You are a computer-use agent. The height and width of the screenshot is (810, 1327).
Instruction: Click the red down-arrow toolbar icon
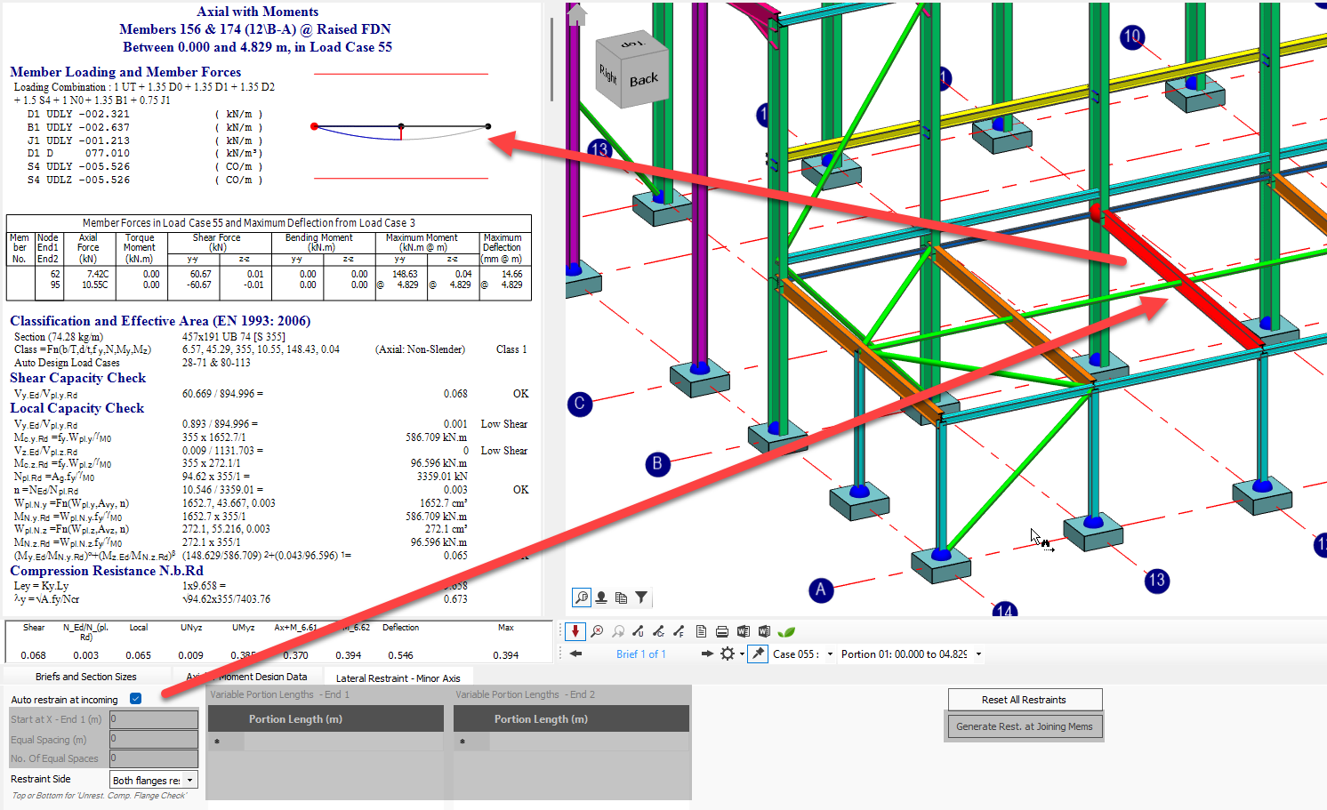point(575,631)
